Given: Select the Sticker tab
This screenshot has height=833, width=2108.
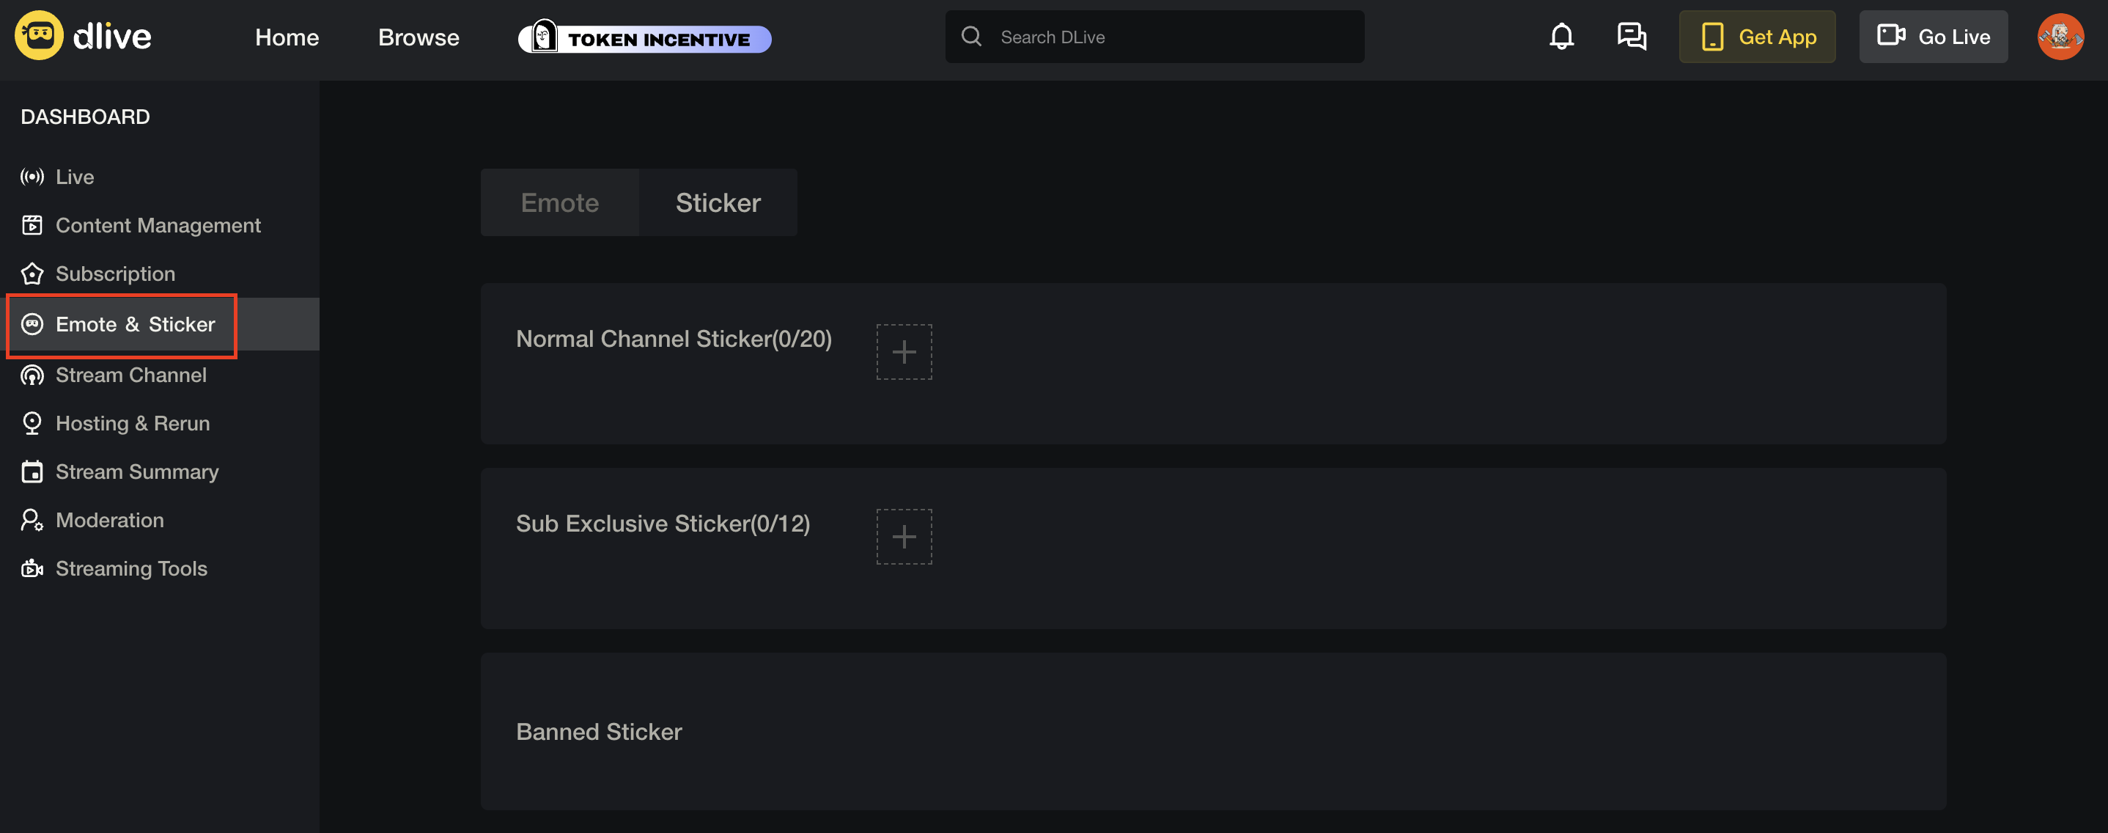Looking at the screenshot, I should tap(718, 202).
